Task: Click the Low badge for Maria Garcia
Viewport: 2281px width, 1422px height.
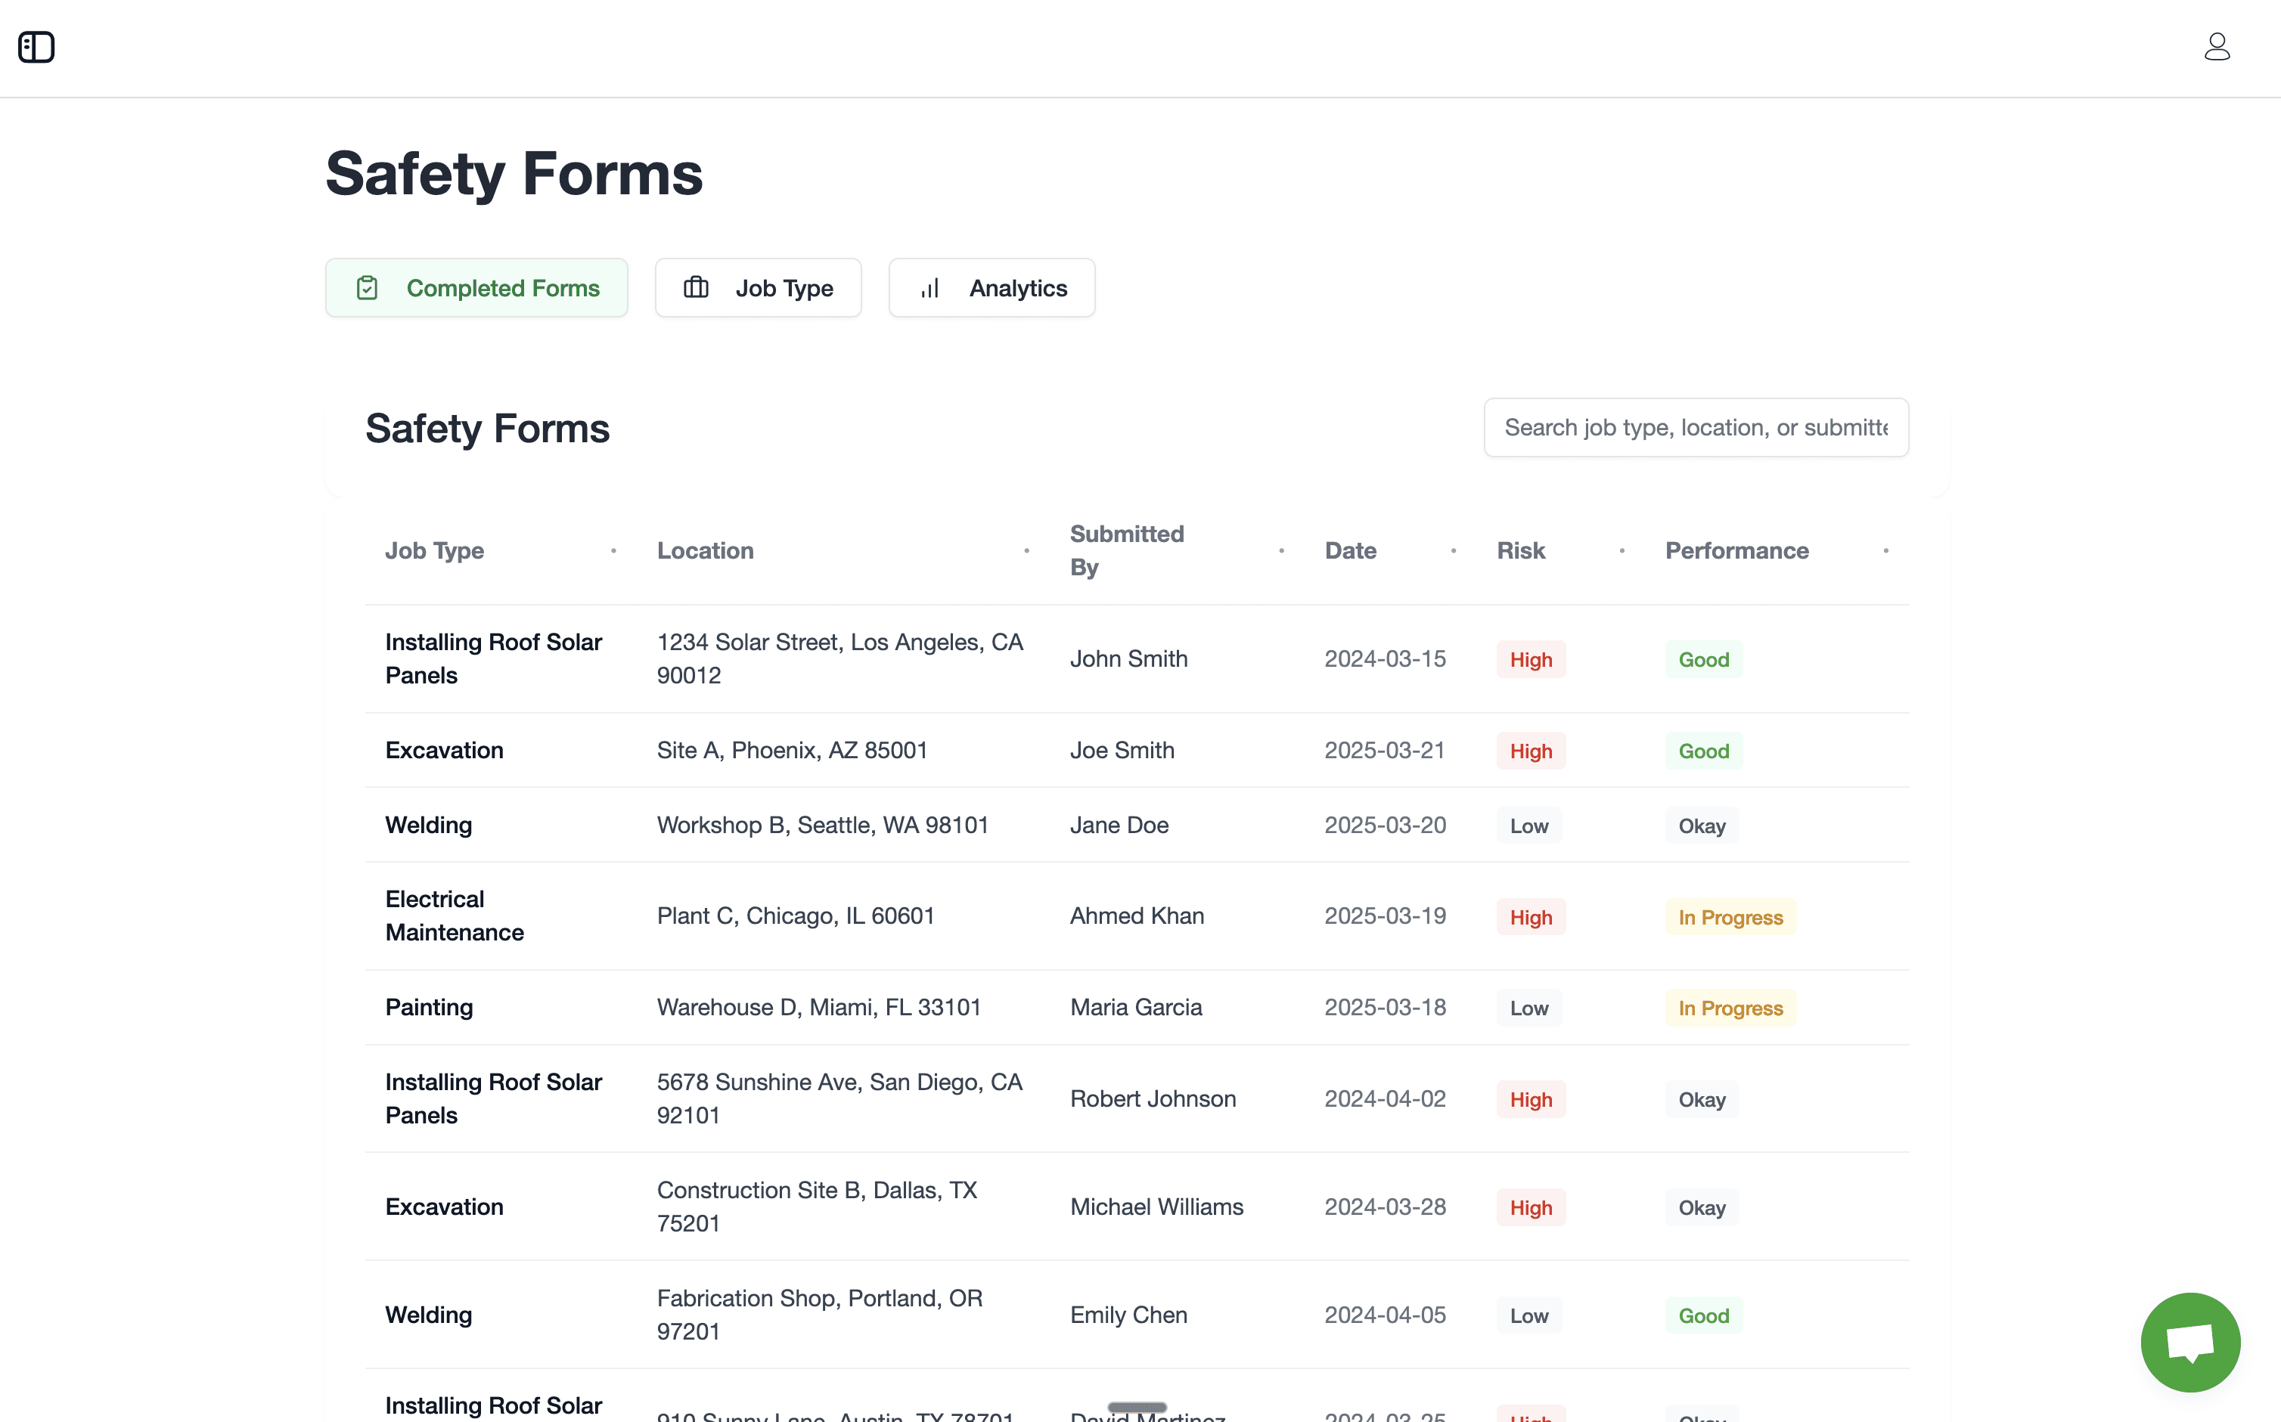Action: coord(1528,1008)
